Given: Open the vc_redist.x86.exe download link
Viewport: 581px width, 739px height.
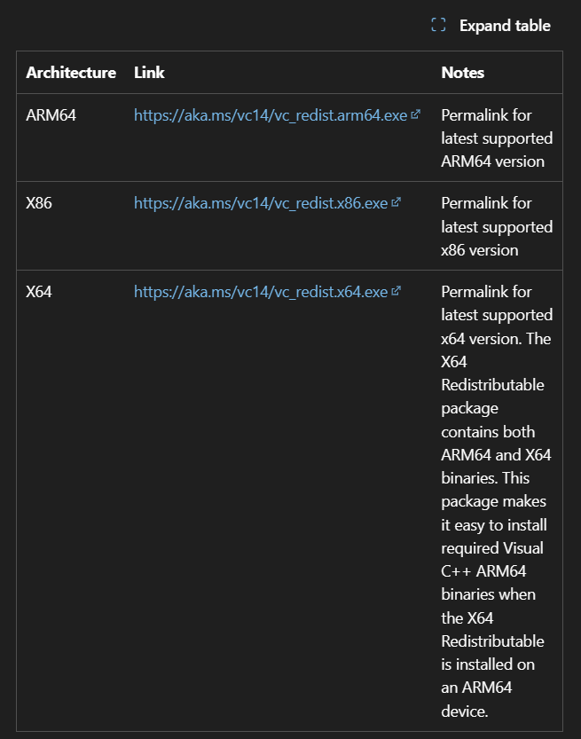Looking at the screenshot, I should click(x=261, y=203).
